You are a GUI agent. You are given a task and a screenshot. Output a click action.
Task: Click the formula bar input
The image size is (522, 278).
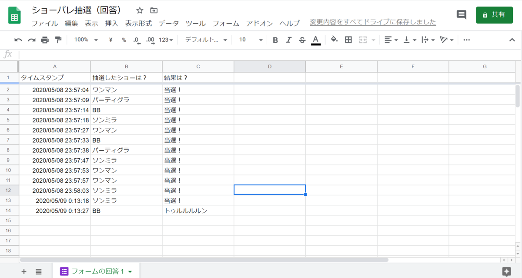(270, 54)
